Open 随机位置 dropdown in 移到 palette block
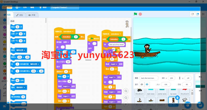The height and width of the screenshot is (110, 207). tap(21, 50)
